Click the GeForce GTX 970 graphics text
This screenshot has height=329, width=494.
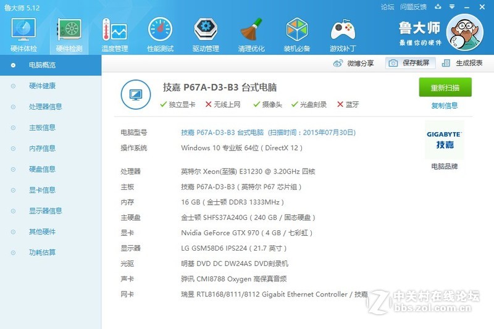click(246, 233)
